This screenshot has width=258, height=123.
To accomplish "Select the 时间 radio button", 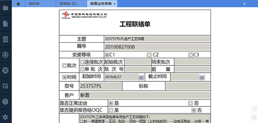I will click(x=64, y=77).
